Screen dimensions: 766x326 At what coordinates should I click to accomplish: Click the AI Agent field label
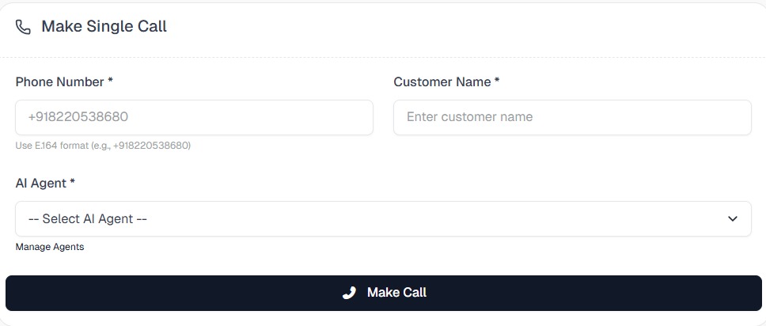click(41, 183)
